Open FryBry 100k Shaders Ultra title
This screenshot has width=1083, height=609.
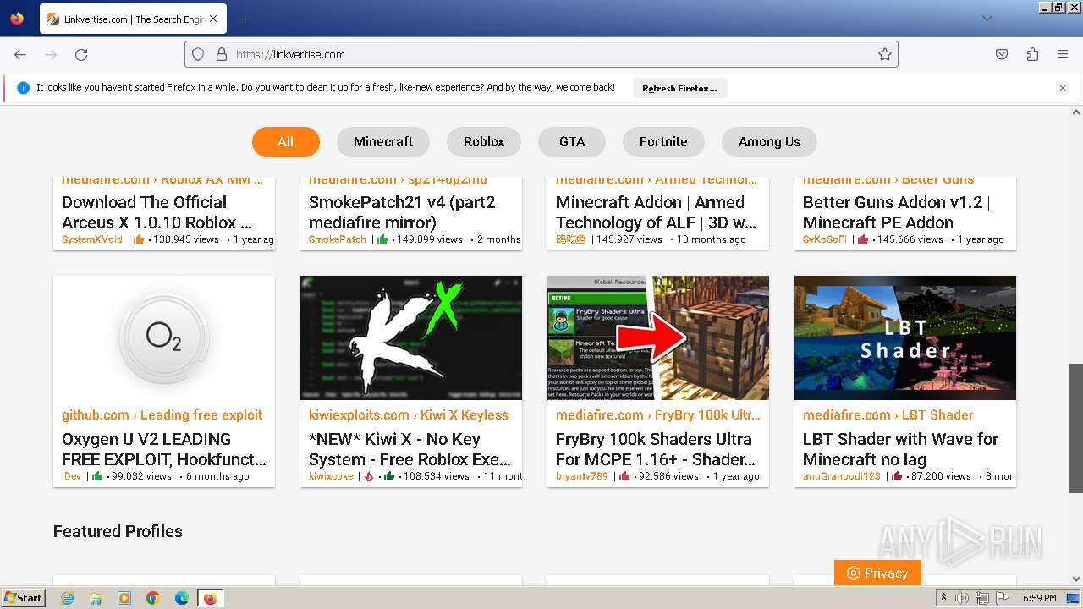point(656,449)
